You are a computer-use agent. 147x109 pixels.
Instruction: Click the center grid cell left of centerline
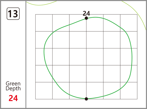(x=78, y=57)
